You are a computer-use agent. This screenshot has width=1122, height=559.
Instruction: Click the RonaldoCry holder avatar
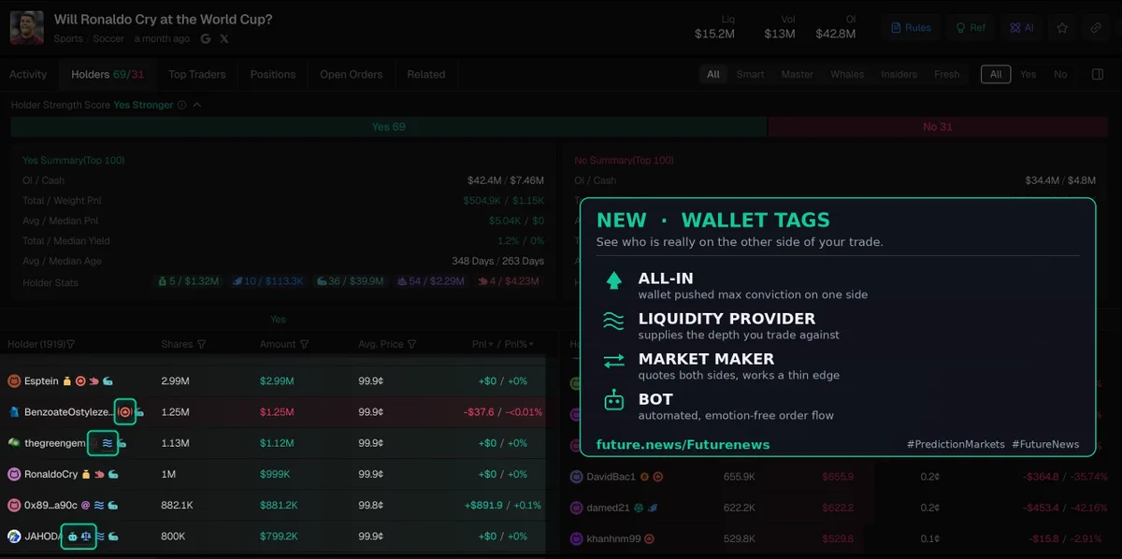click(x=14, y=474)
